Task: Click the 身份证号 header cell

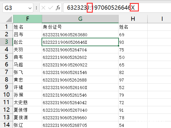Action: pyautogui.click(x=80, y=27)
